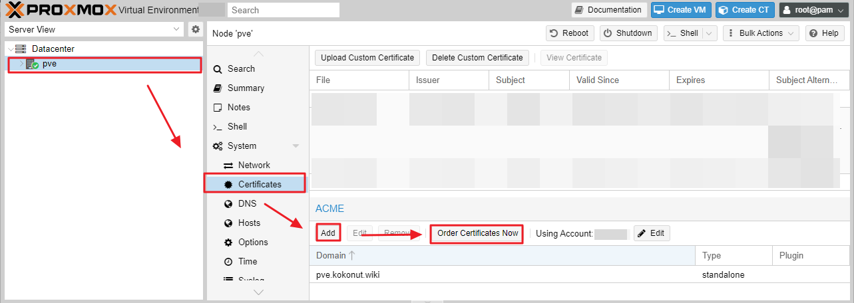
Task: Click the top Search input field
Action: 284,10
